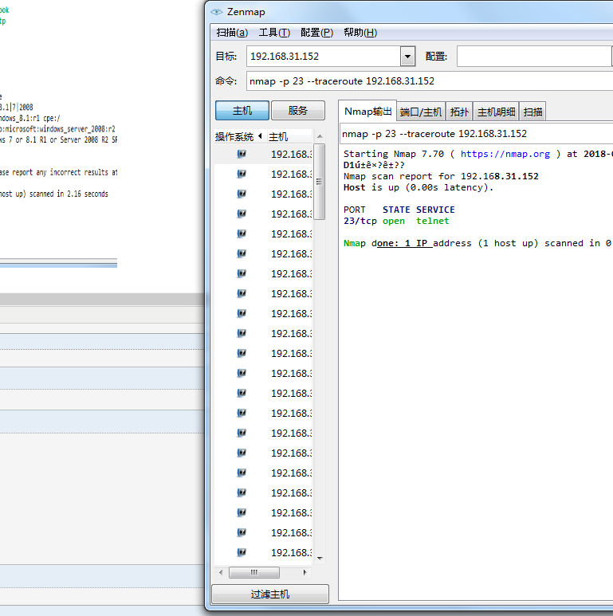The image size is (613, 616).
Task: Select the third host's OS icon in list
Action: [242, 194]
